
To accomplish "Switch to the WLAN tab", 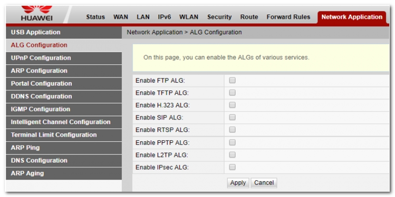I will [x=189, y=17].
